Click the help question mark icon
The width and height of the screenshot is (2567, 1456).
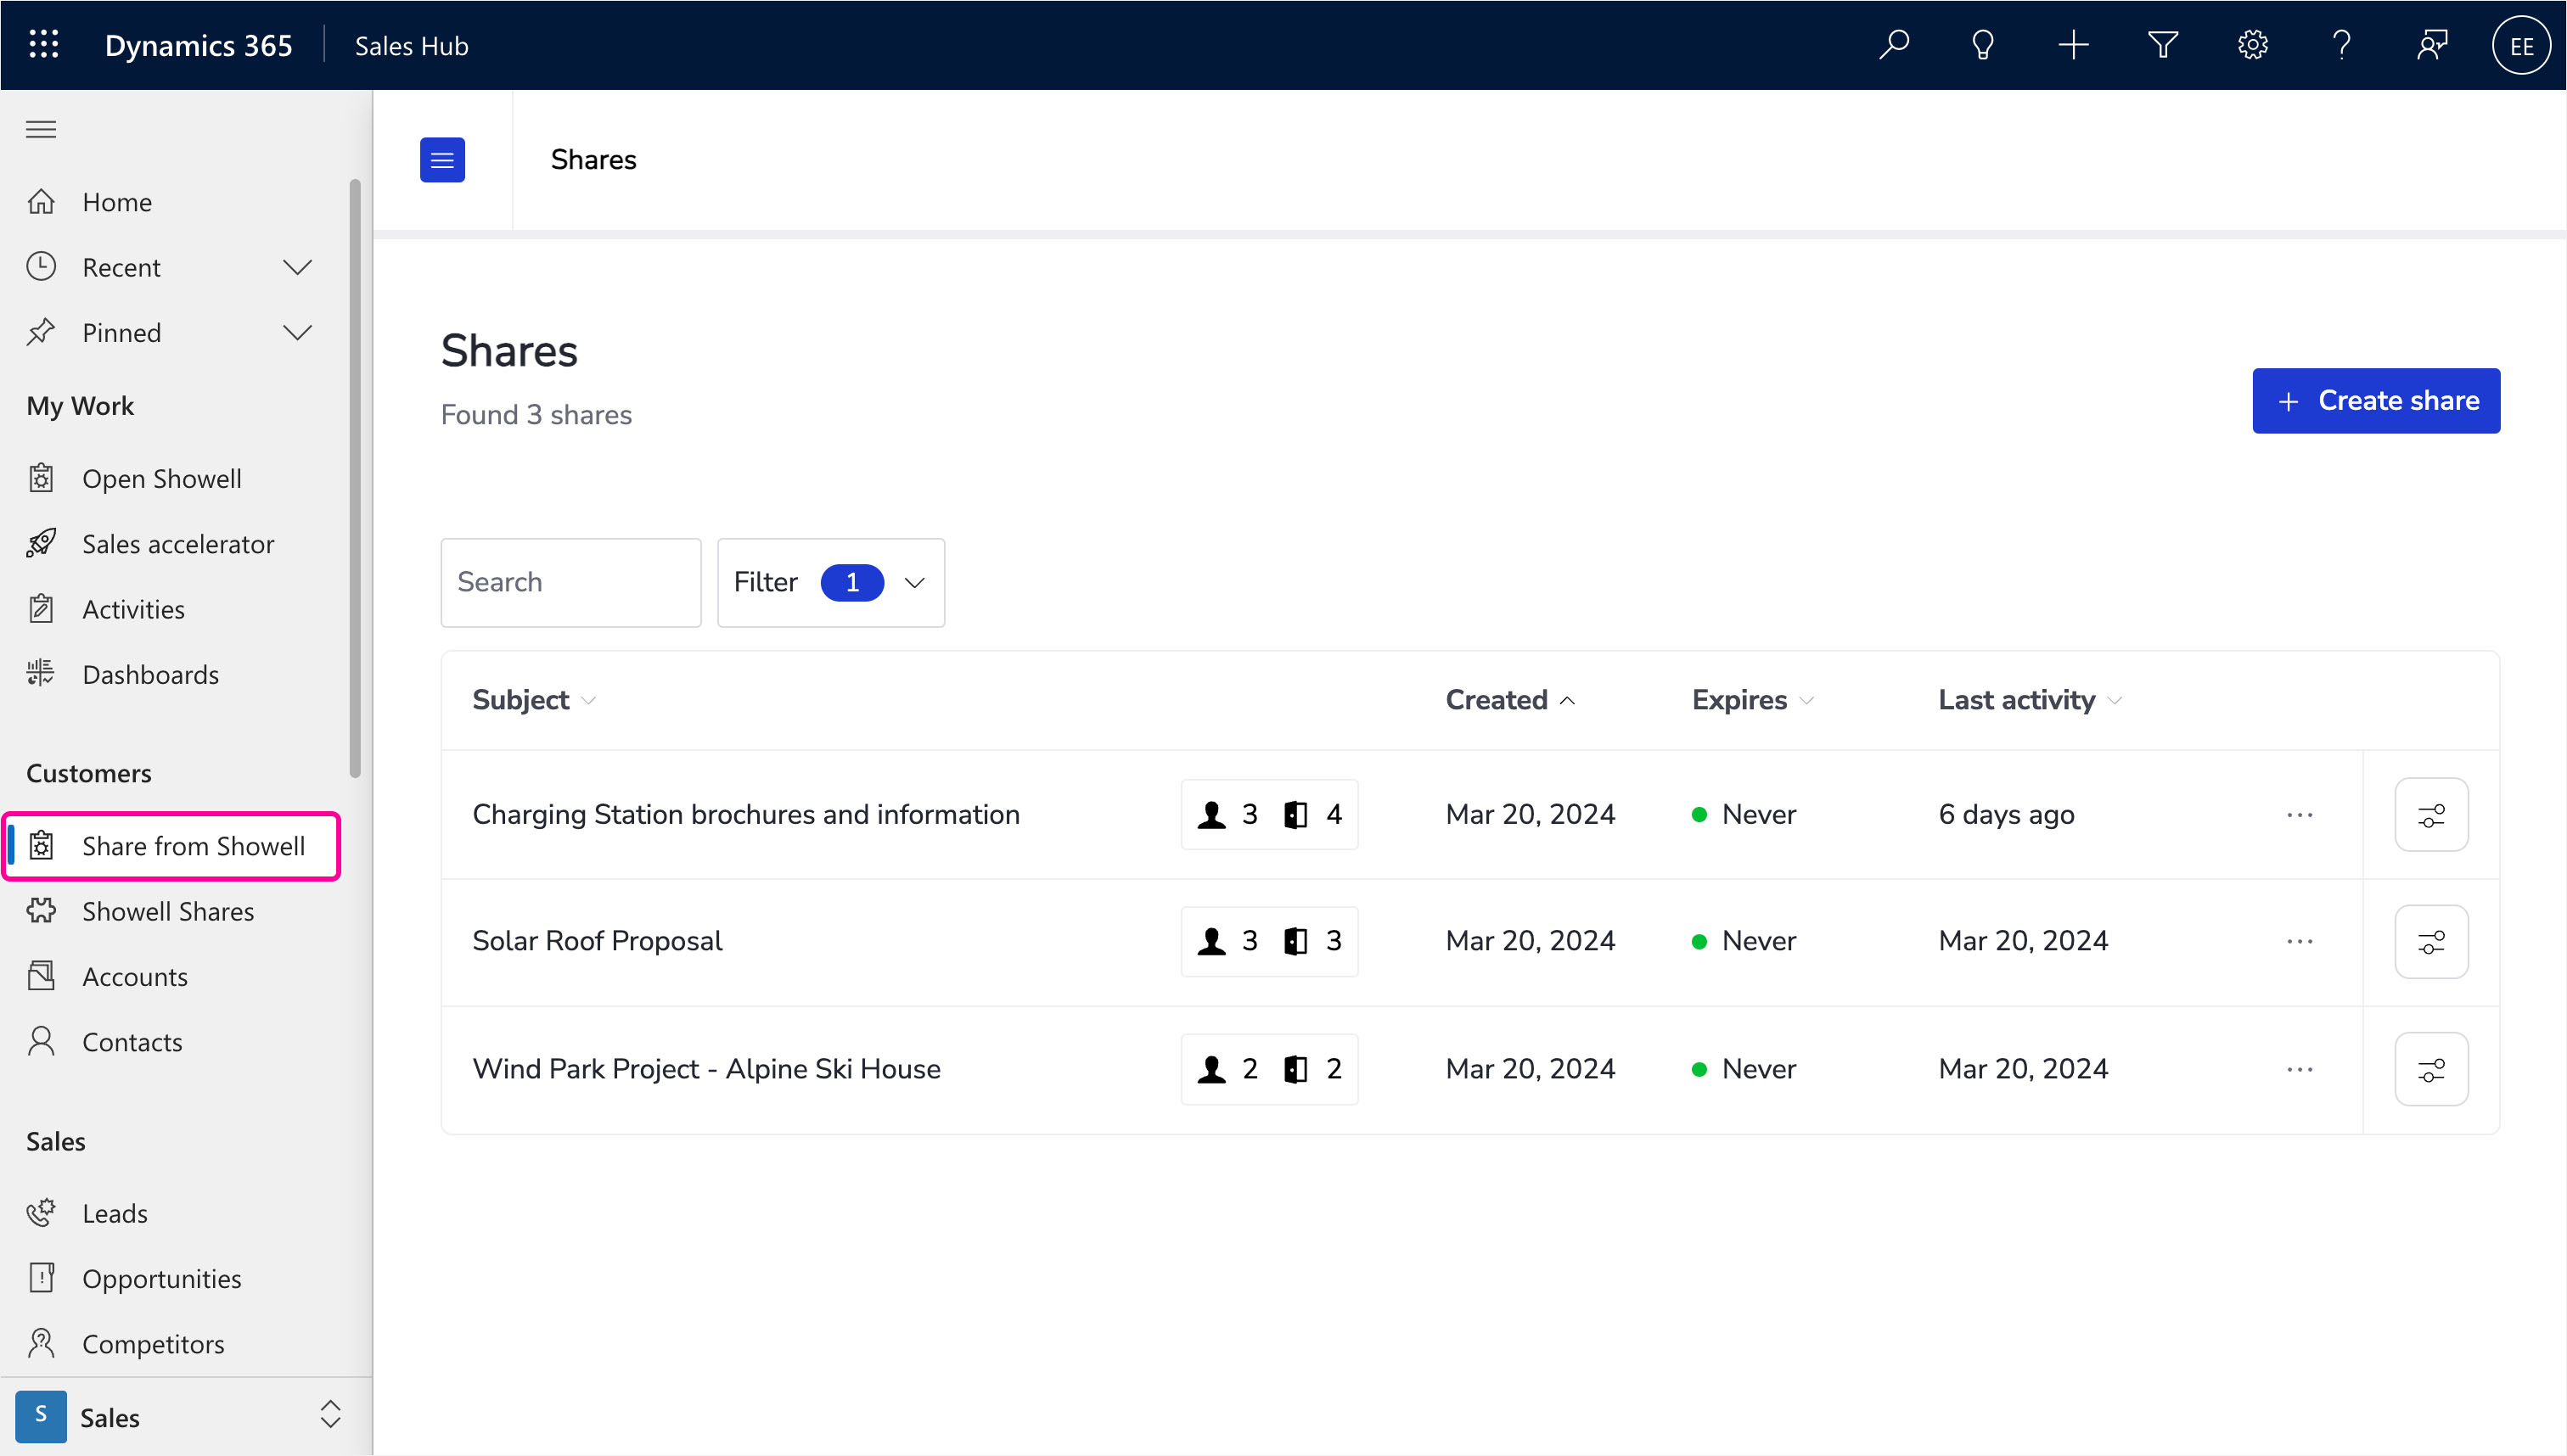(x=2341, y=45)
